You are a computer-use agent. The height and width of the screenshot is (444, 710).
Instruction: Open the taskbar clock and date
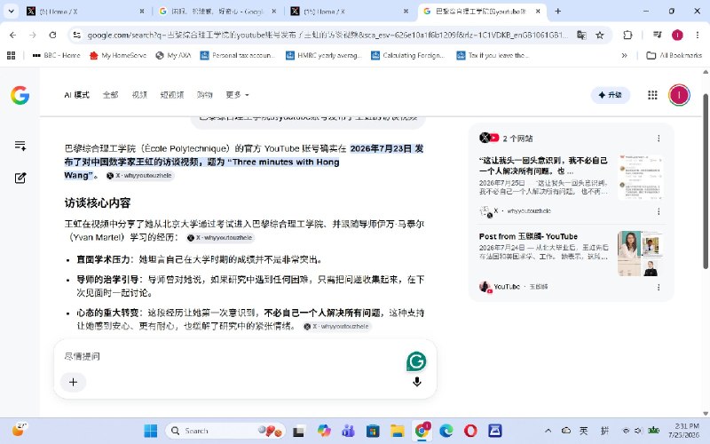(687, 431)
